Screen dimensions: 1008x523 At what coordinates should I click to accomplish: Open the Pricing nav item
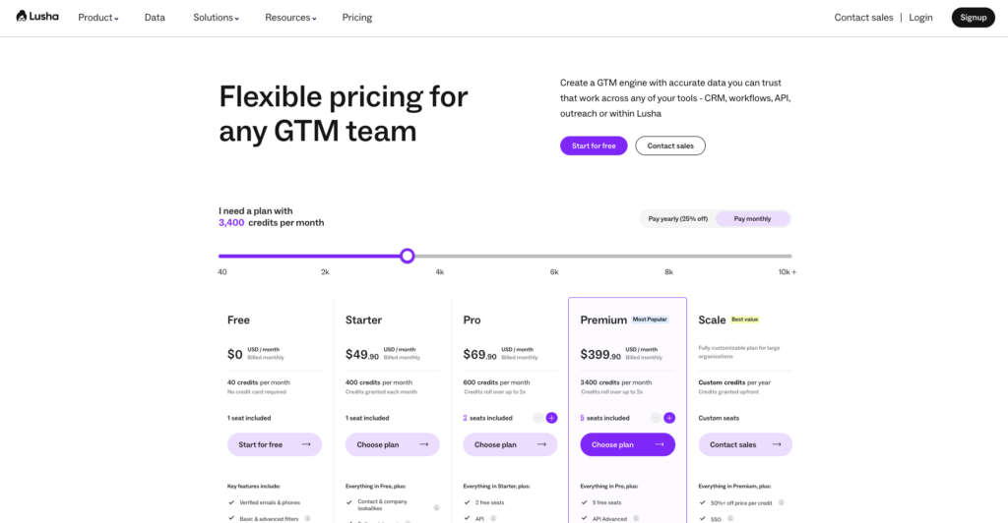point(357,18)
